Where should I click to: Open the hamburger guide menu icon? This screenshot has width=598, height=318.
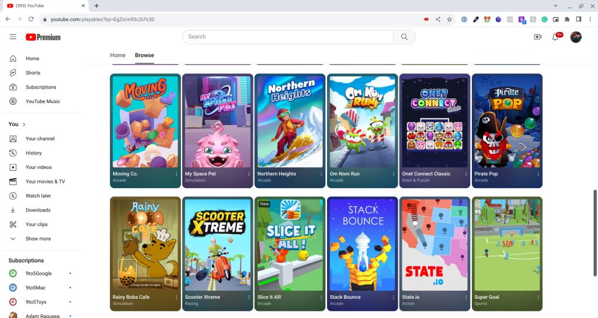(x=13, y=37)
